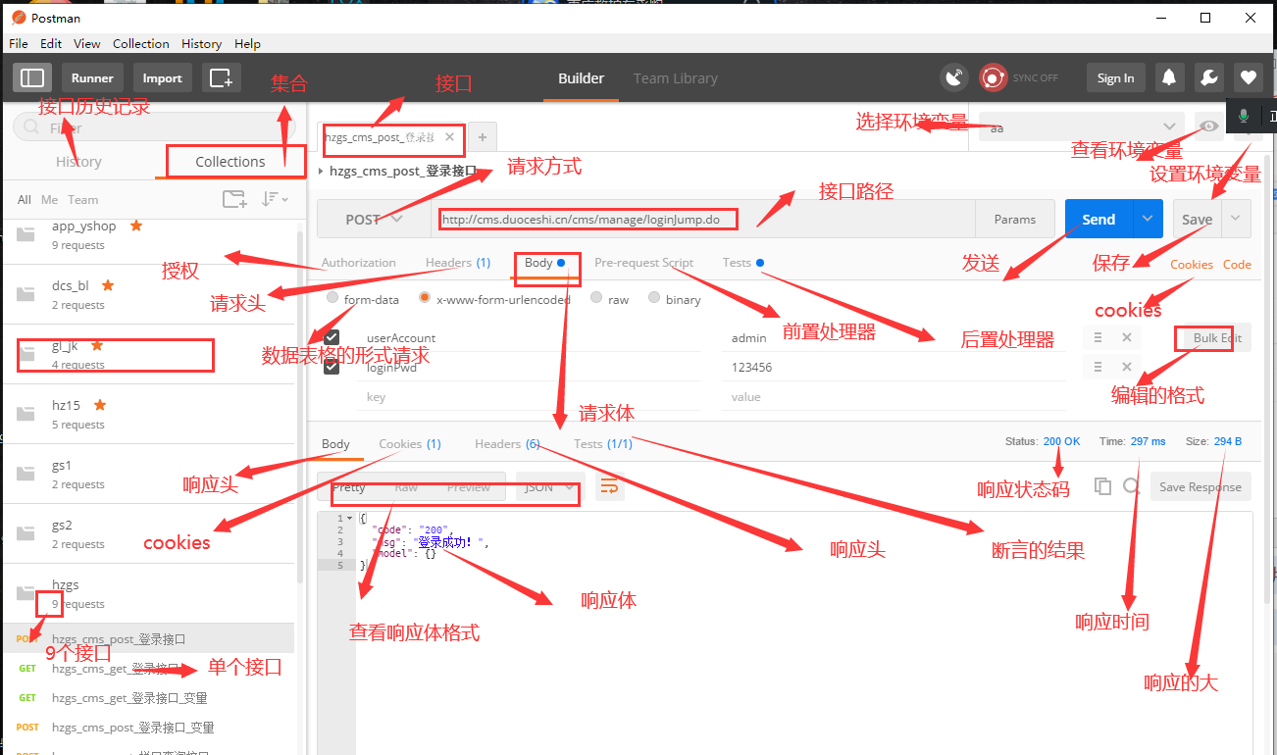Open the gl_jk collection
Screen dimensions: 1277x755
click(147, 354)
